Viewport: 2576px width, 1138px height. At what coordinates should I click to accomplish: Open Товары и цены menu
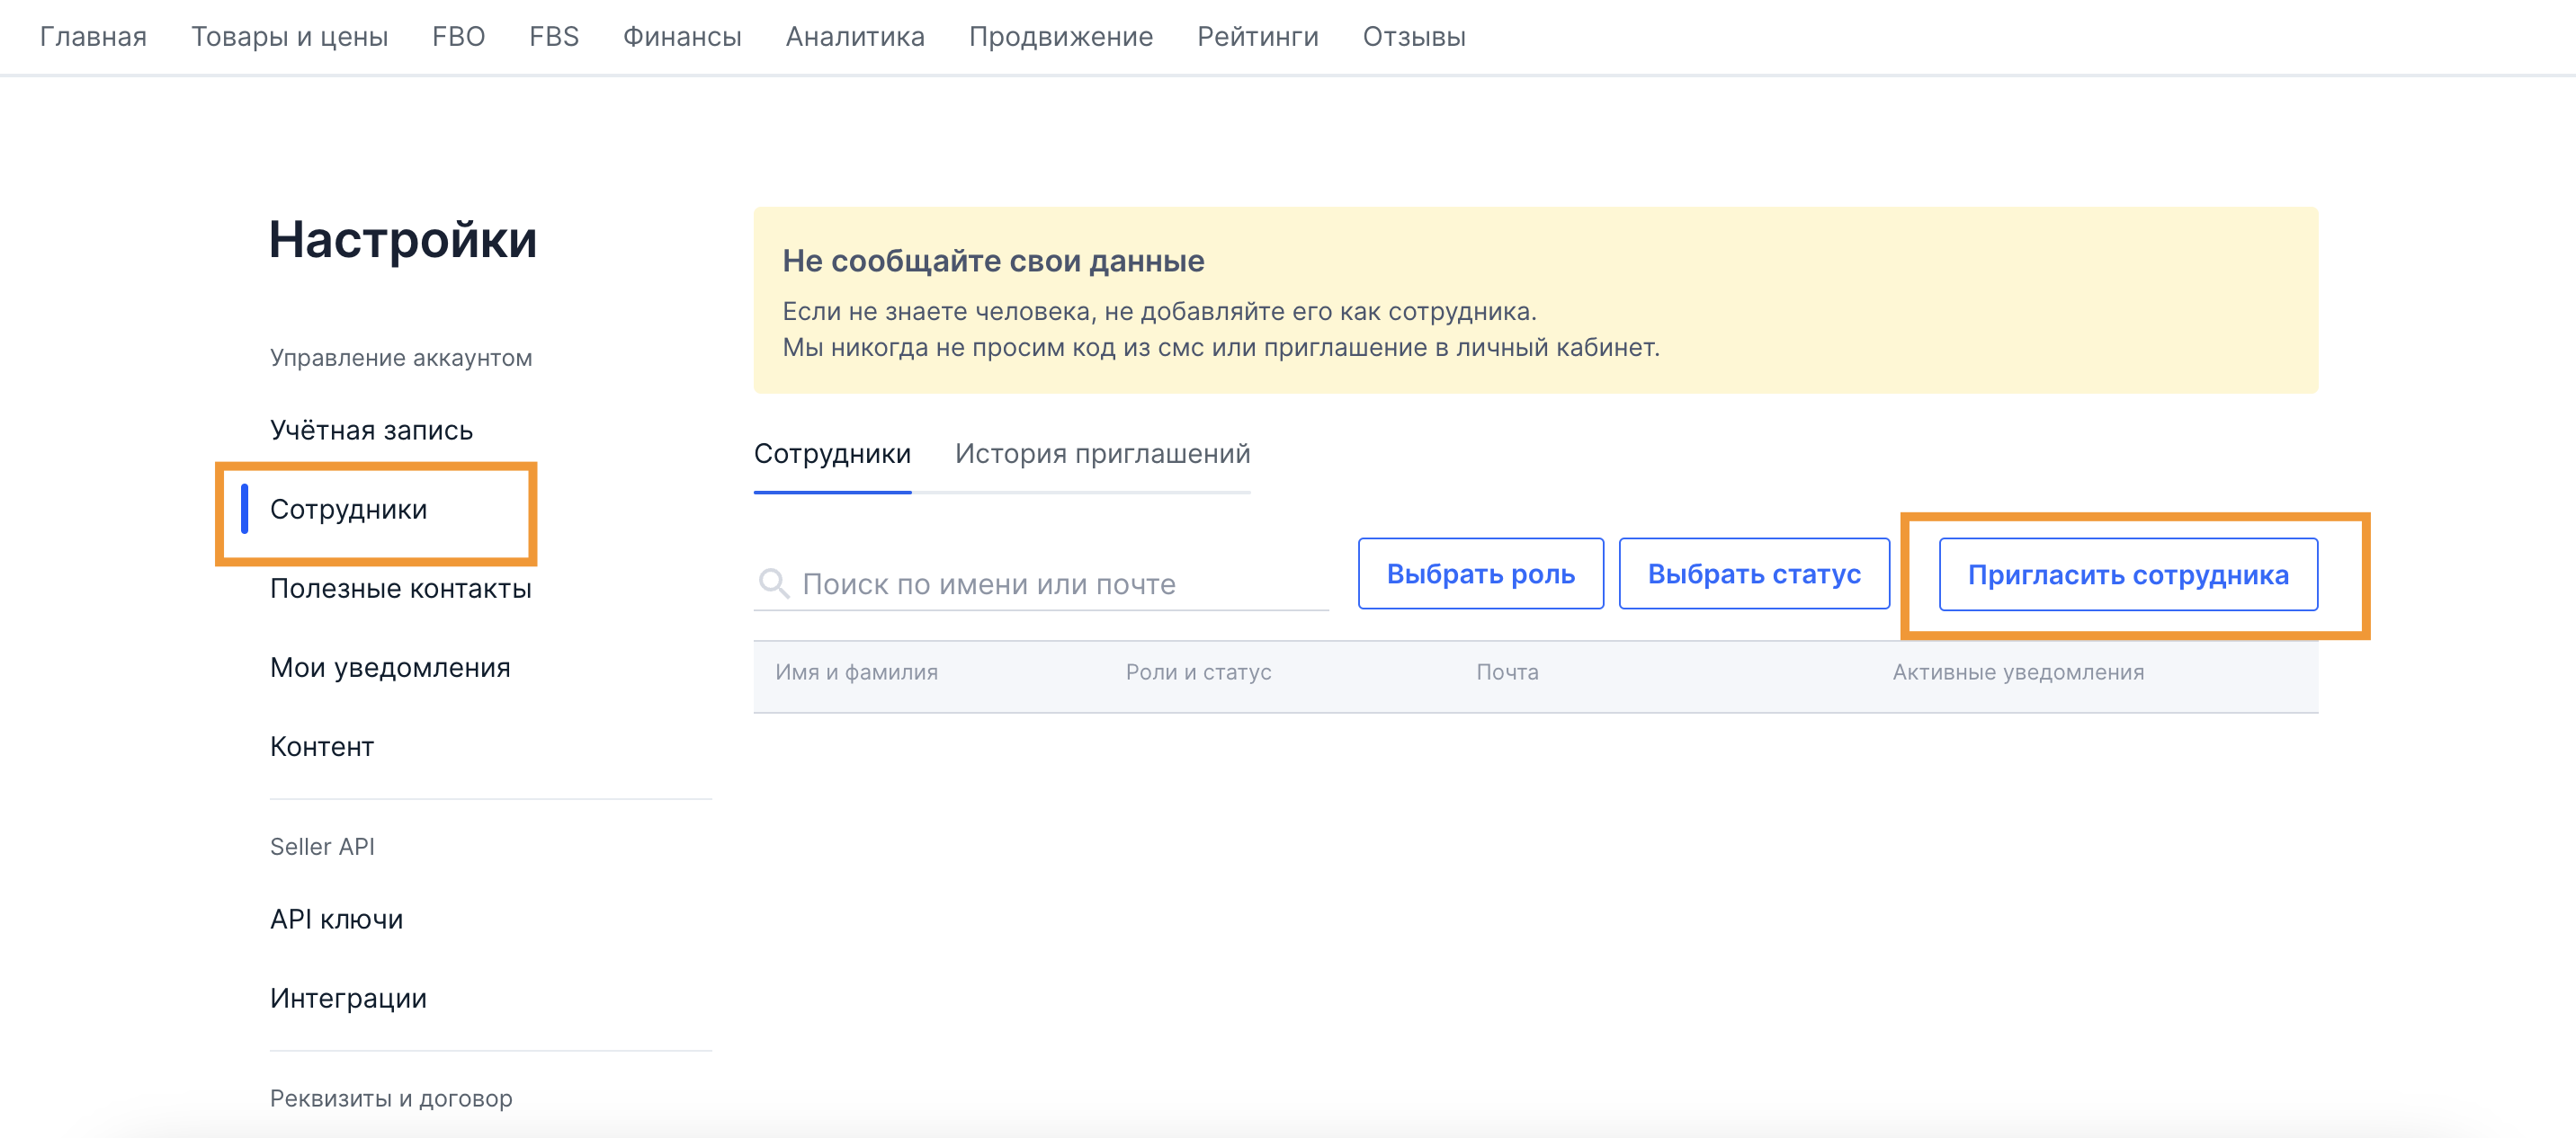tap(289, 37)
